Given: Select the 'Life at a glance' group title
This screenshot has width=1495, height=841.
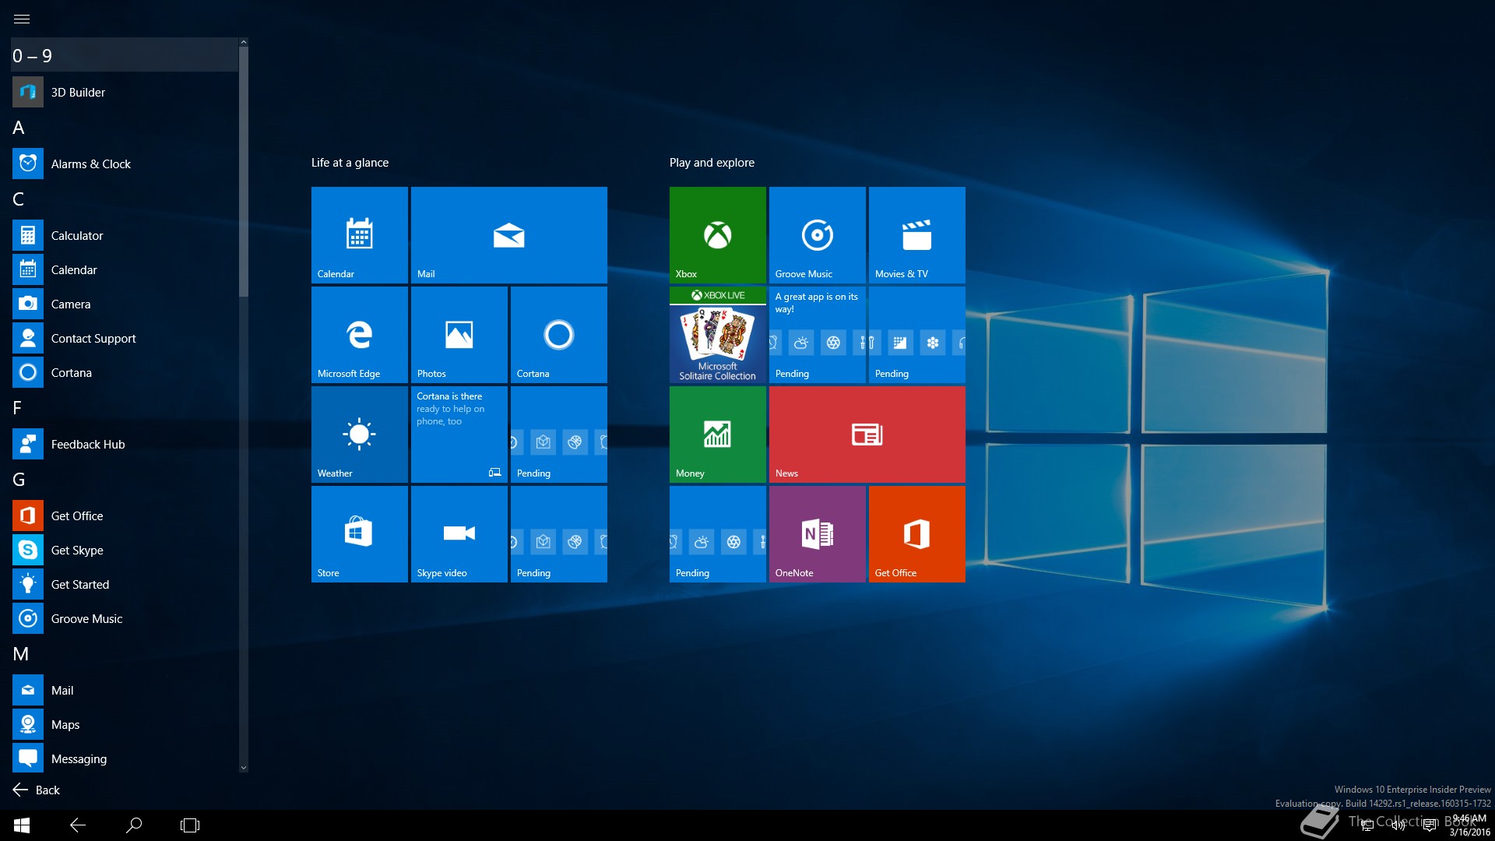Looking at the screenshot, I should (350, 163).
